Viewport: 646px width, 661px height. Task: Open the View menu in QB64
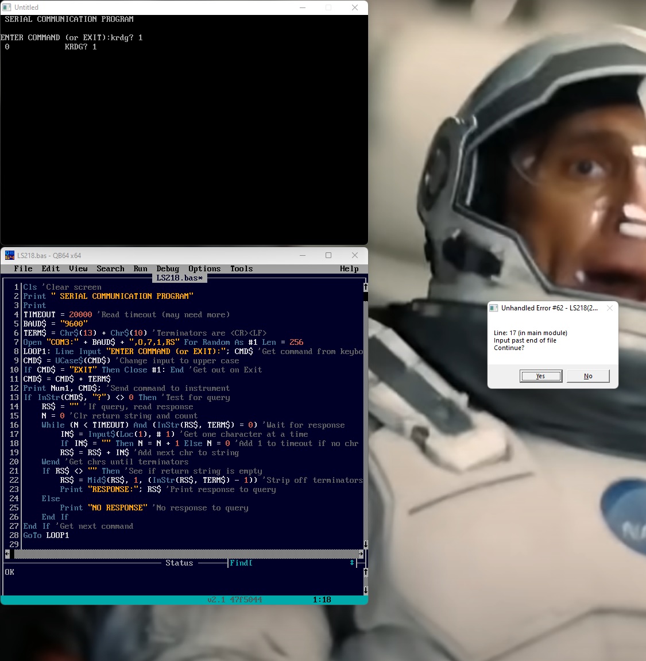click(78, 268)
